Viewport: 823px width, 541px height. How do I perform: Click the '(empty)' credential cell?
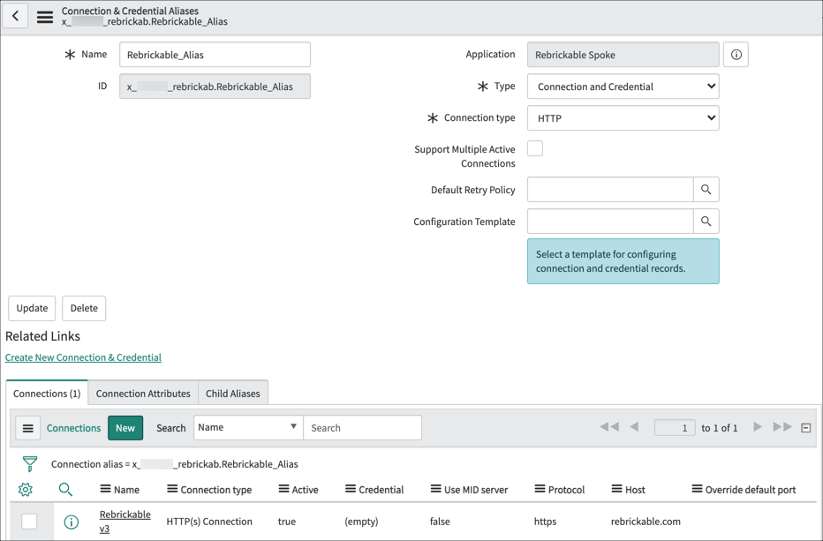[361, 522]
